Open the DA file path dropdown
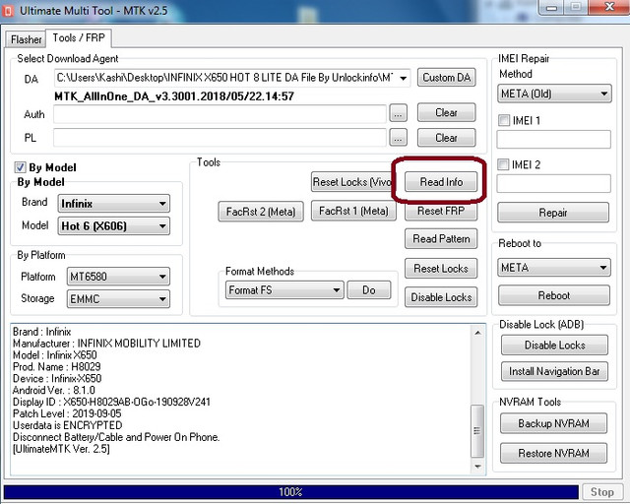Image resolution: width=630 pixels, height=504 pixels. click(403, 78)
